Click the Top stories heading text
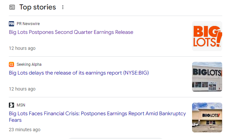This screenshot has width=232, height=139. pos(38,7)
